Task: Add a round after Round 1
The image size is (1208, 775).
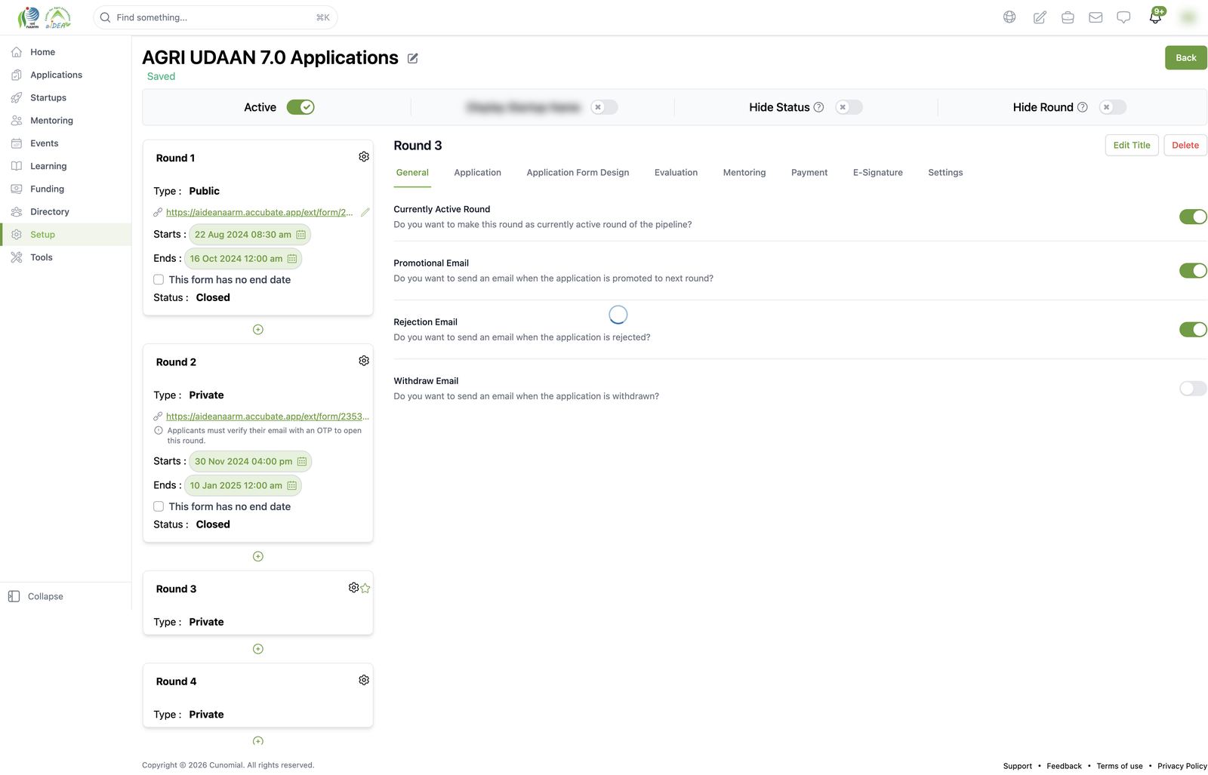Action: (258, 330)
